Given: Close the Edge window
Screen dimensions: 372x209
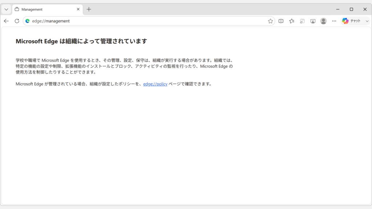Looking at the screenshot, I should 365,9.
